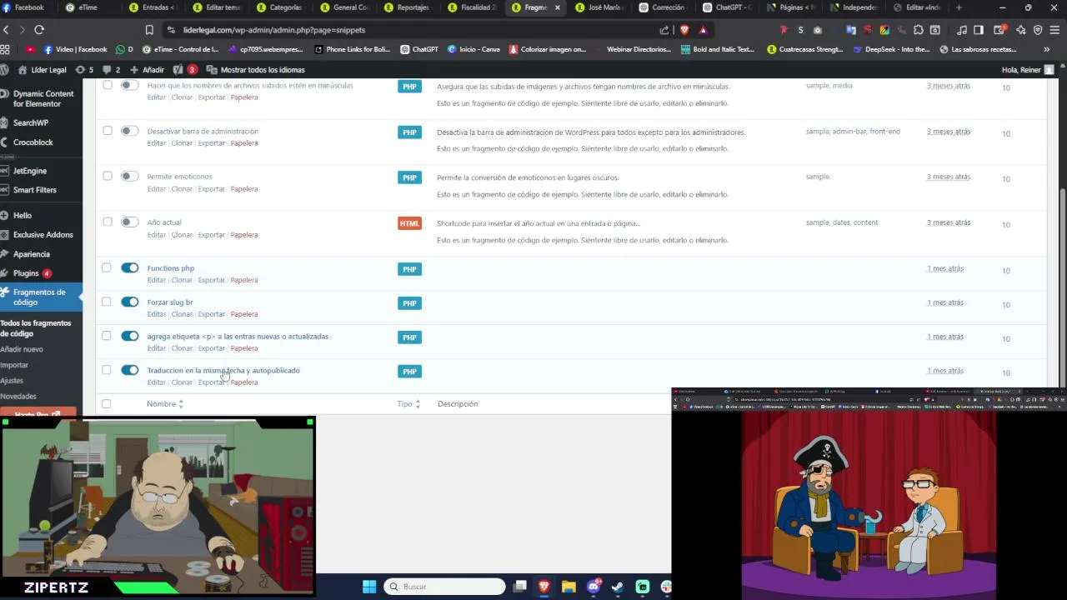Image resolution: width=1067 pixels, height=600 pixels.
Task: Go back with browser back arrow
Action: point(6,30)
